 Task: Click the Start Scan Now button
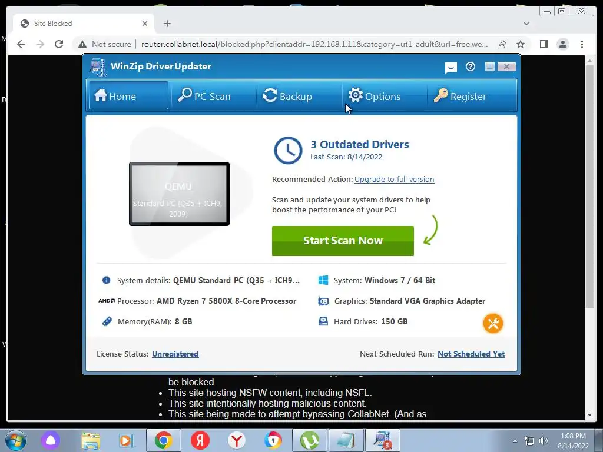(343, 241)
